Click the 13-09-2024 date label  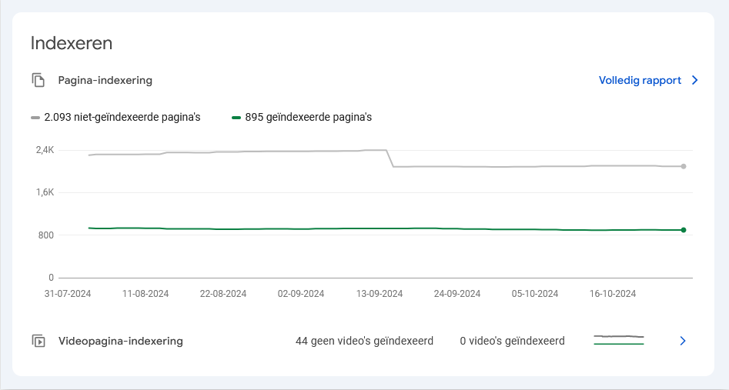click(x=380, y=294)
